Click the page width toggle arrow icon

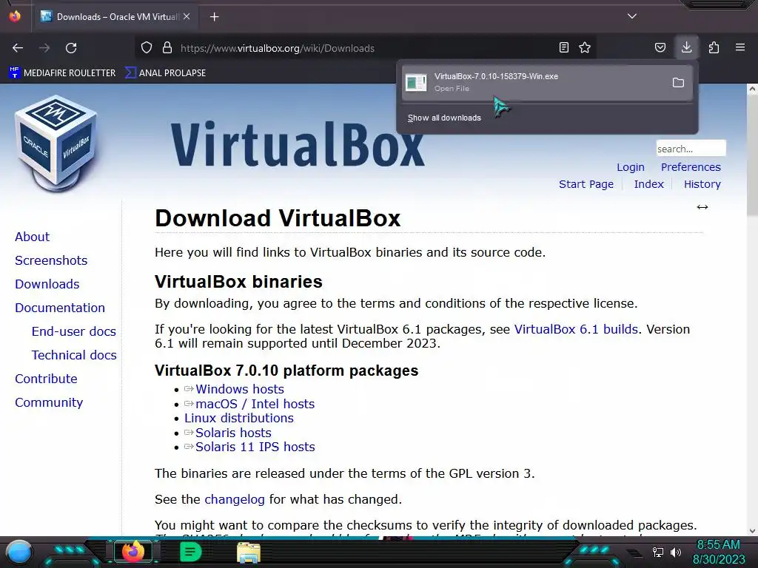tap(702, 207)
